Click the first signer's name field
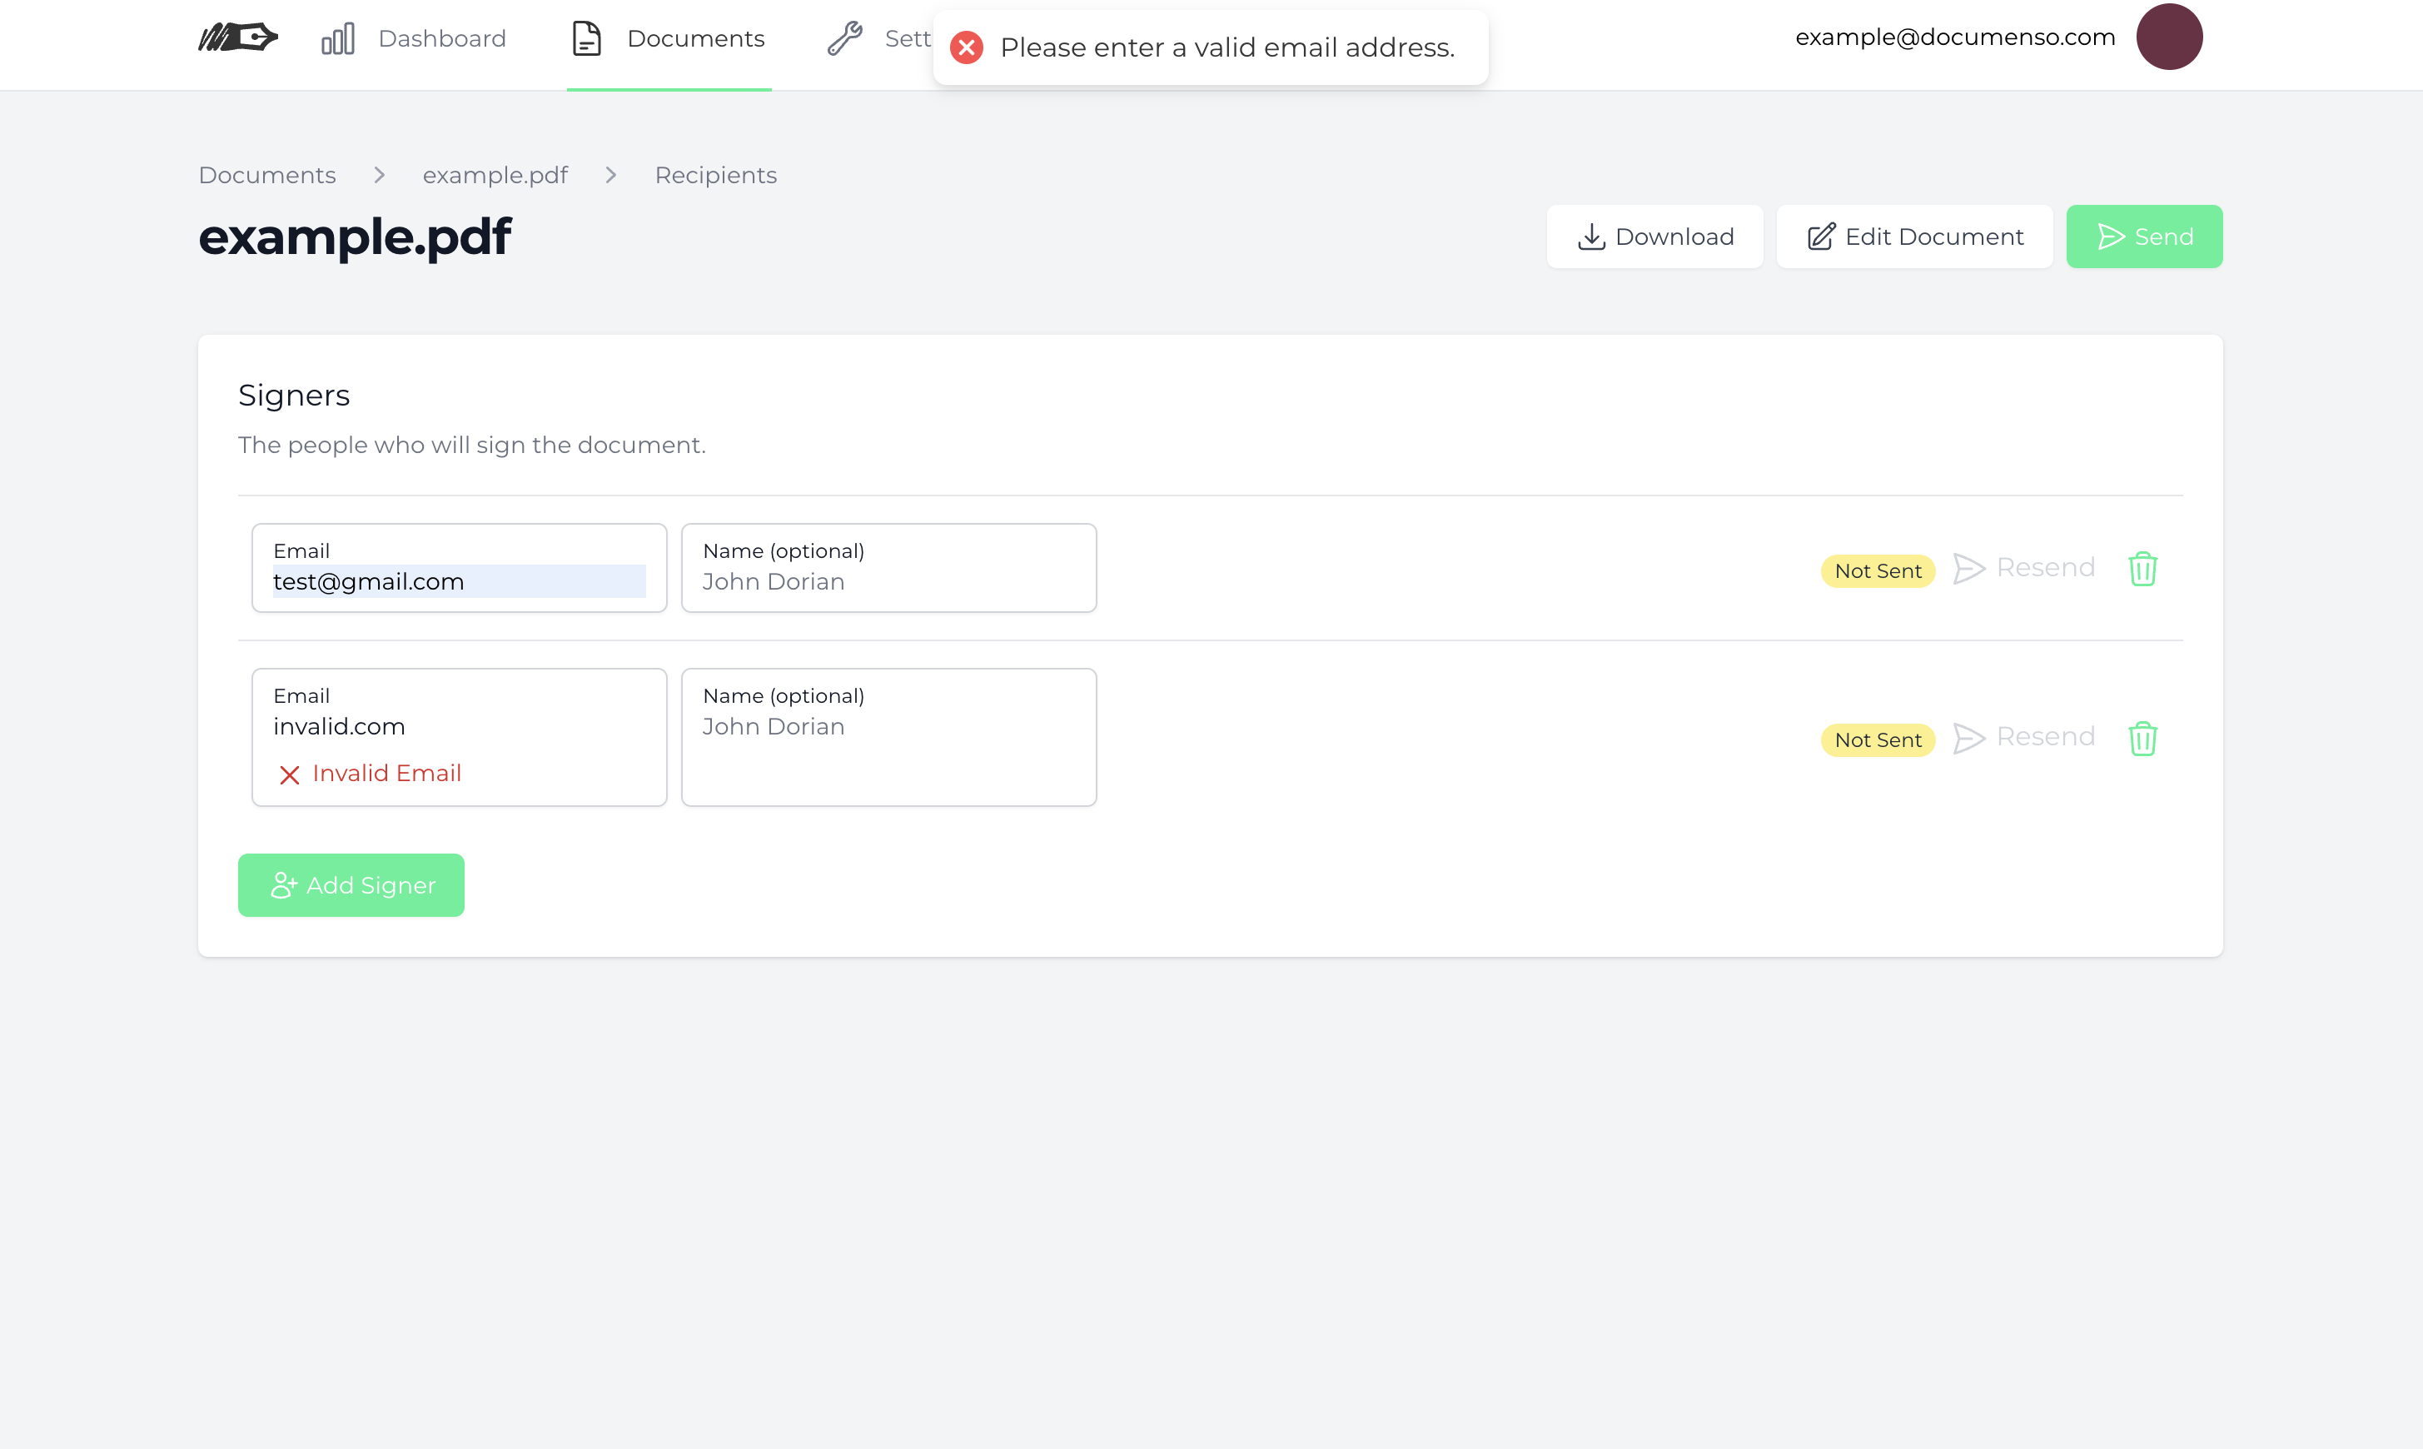The image size is (2423, 1449). pos(888,581)
